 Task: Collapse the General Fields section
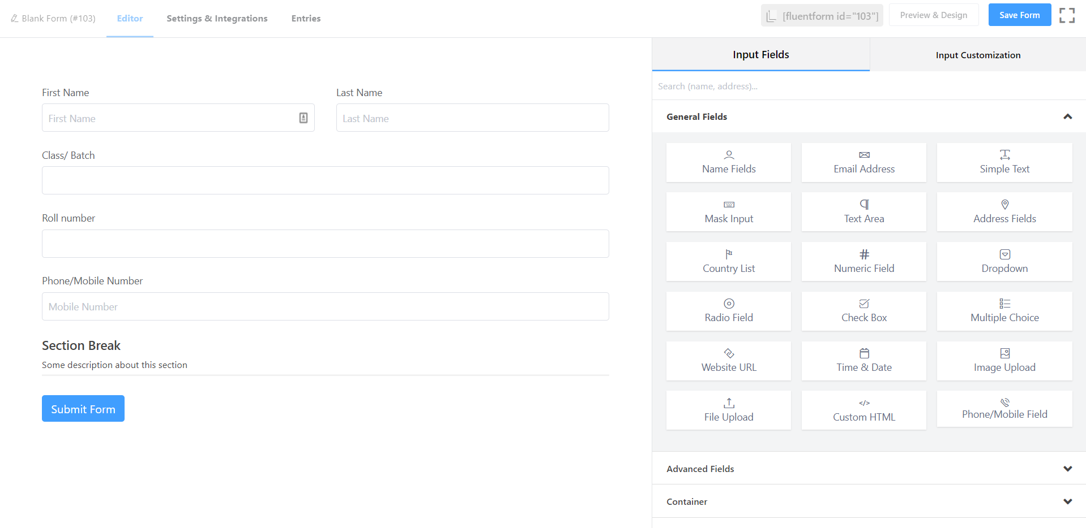(1067, 117)
